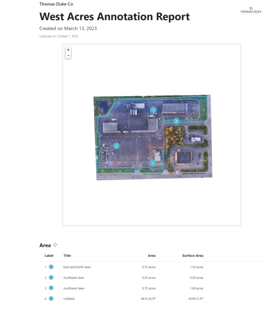Select annotation marker 1 on the aerial map
The width and height of the screenshot is (270, 313).
tap(154, 110)
